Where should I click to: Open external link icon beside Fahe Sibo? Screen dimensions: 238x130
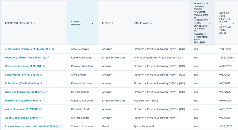click(x=41, y=83)
